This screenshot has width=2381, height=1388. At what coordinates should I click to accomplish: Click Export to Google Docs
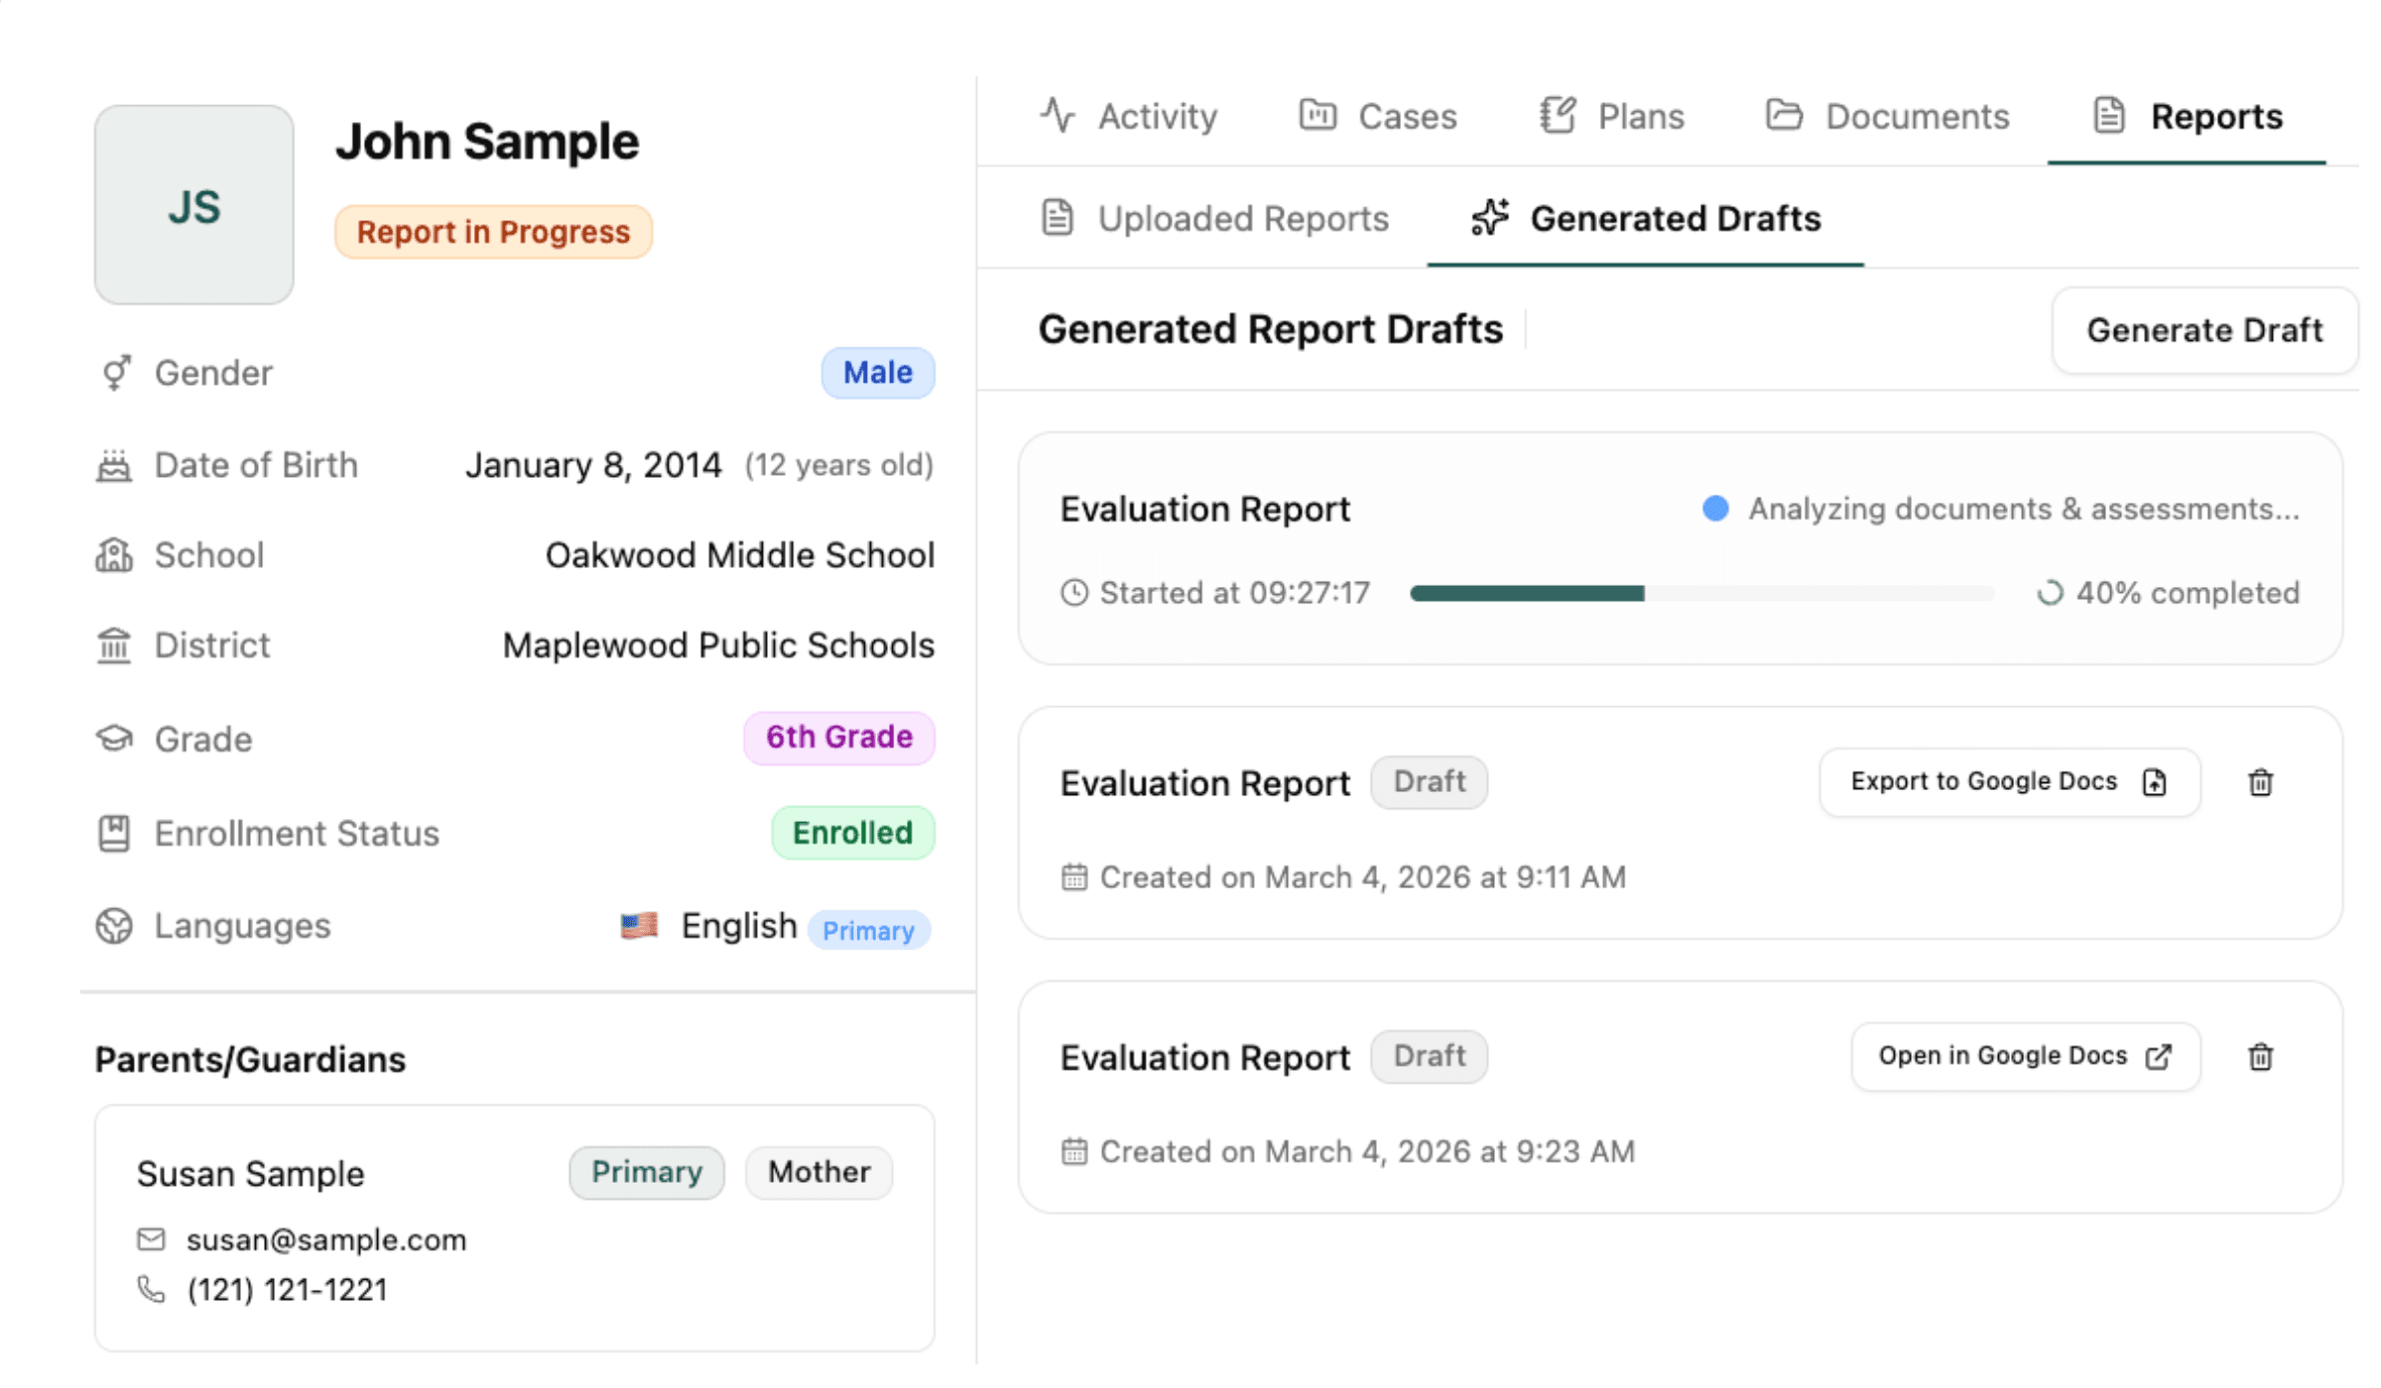[2008, 782]
